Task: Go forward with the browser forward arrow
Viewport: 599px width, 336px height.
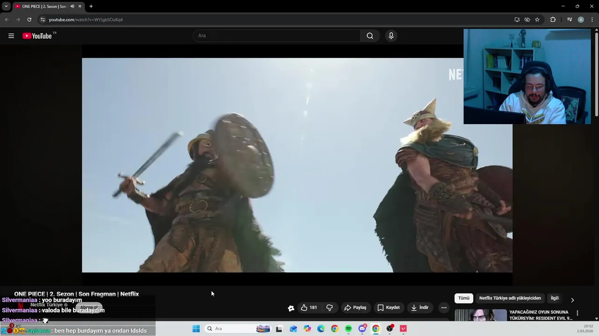Action: point(18,20)
